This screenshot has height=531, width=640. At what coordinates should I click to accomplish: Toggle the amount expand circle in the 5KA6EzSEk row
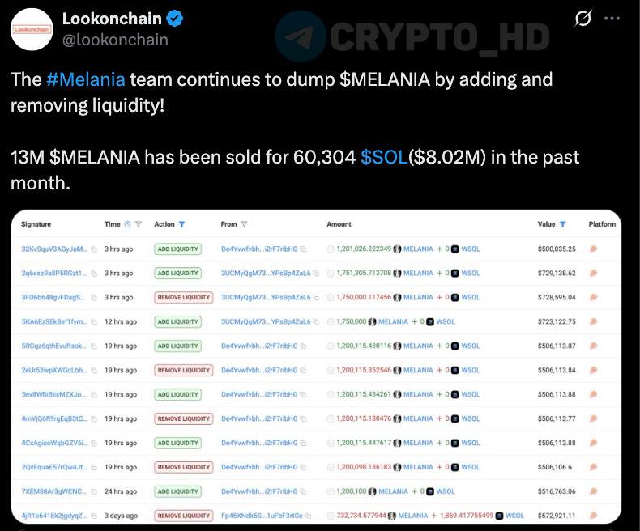[331, 322]
